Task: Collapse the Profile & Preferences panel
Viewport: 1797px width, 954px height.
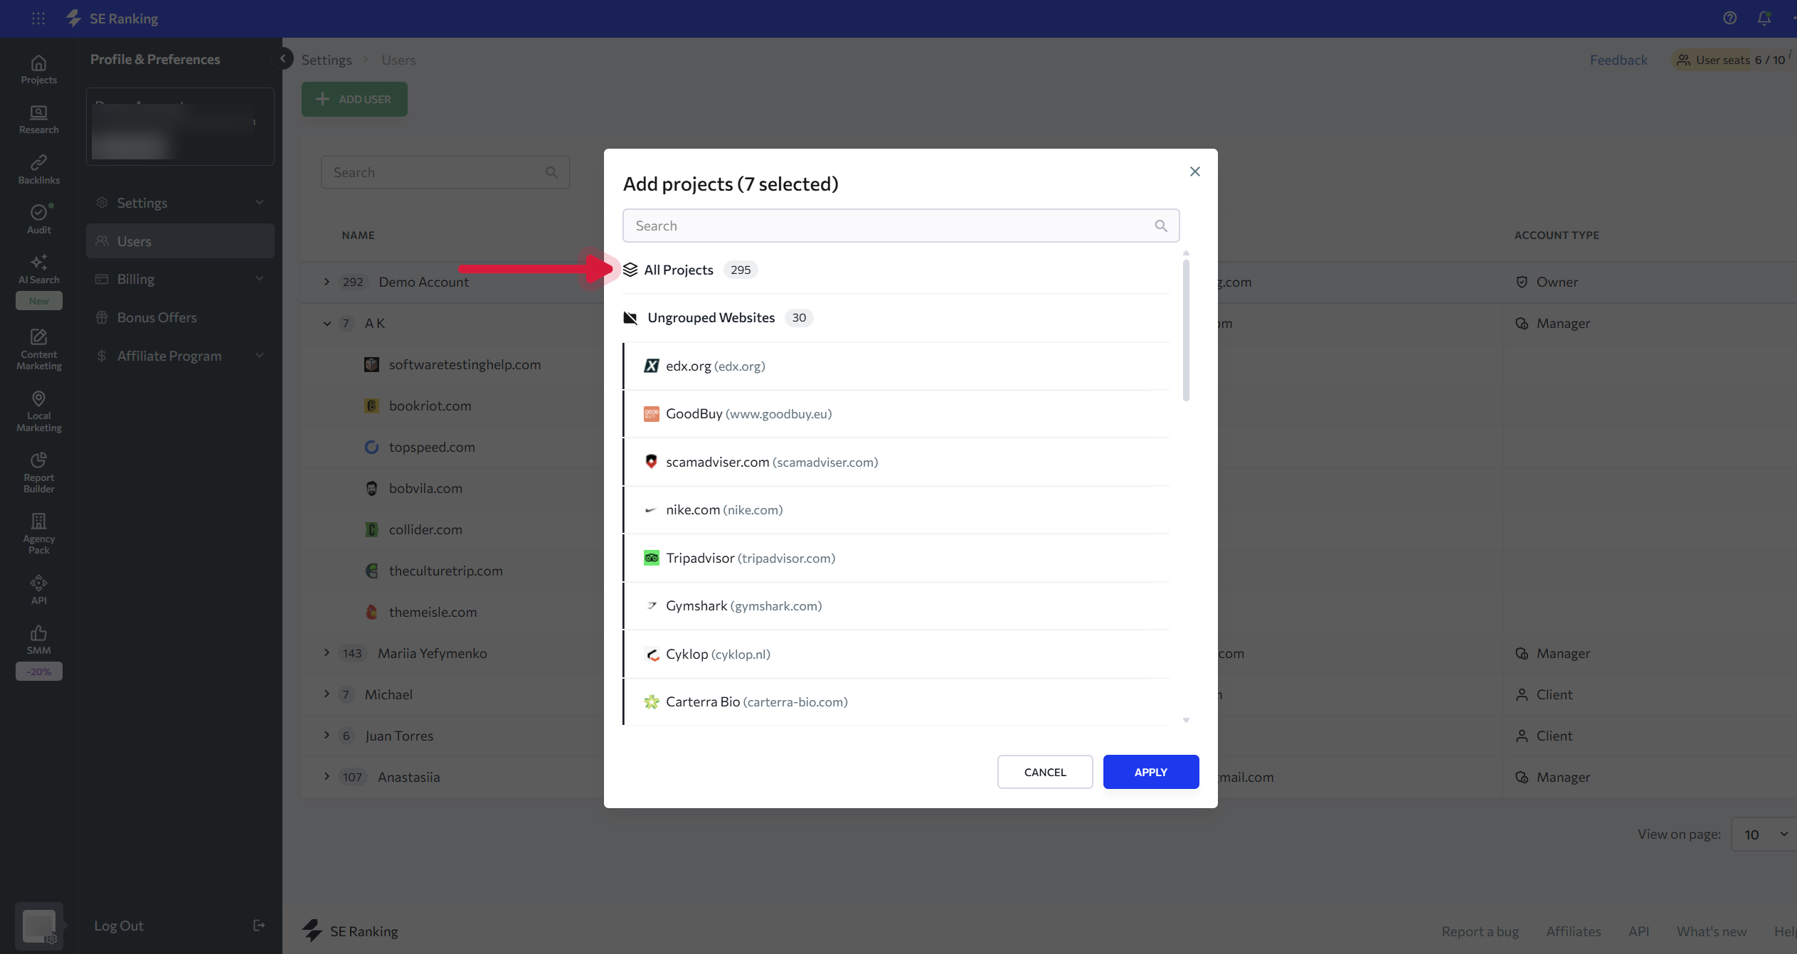Action: pyautogui.click(x=282, y=58)
